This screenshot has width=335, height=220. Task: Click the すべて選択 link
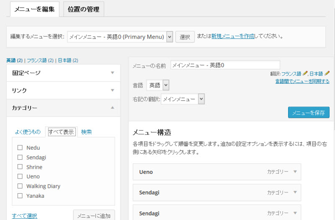click(x=25, y=215)
